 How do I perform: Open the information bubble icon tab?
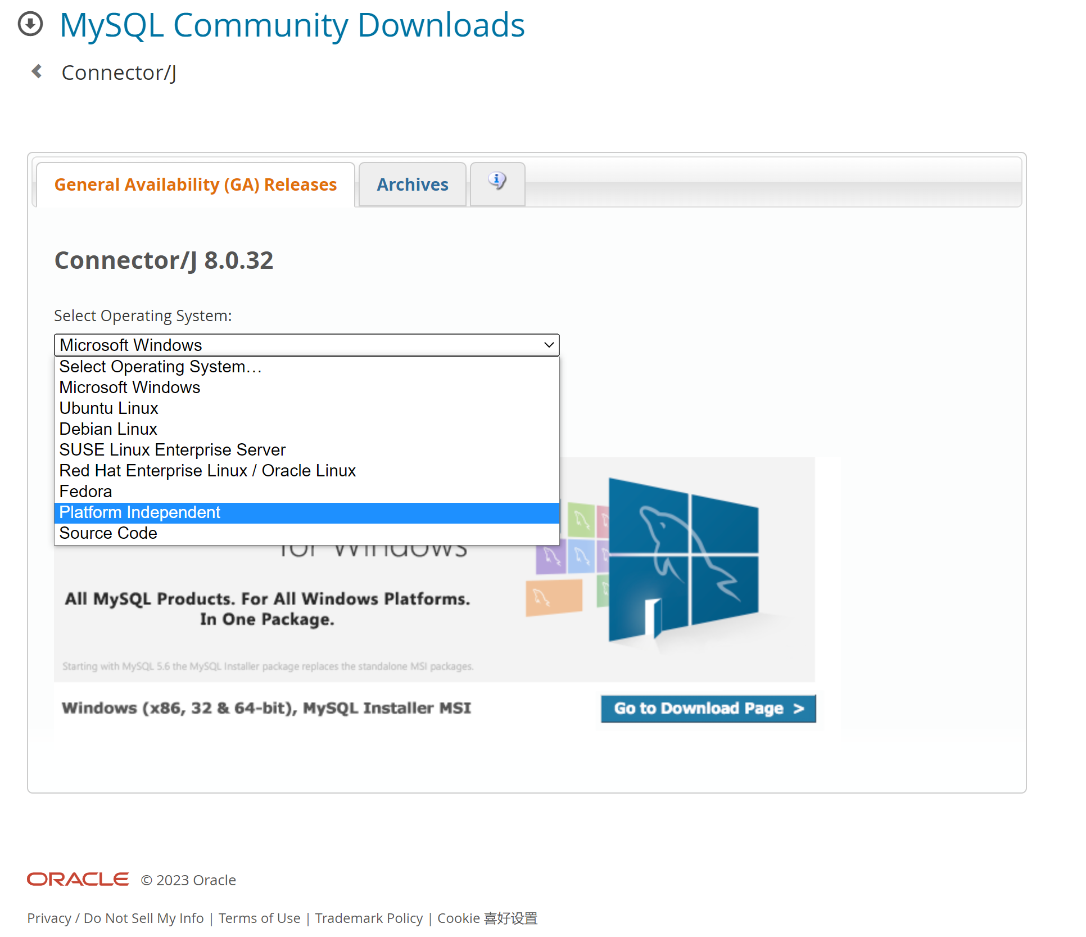(x=497, y=183)
